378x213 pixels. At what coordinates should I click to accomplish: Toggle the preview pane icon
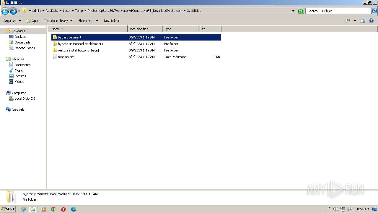pyautogui.click(x=363, y=21)
